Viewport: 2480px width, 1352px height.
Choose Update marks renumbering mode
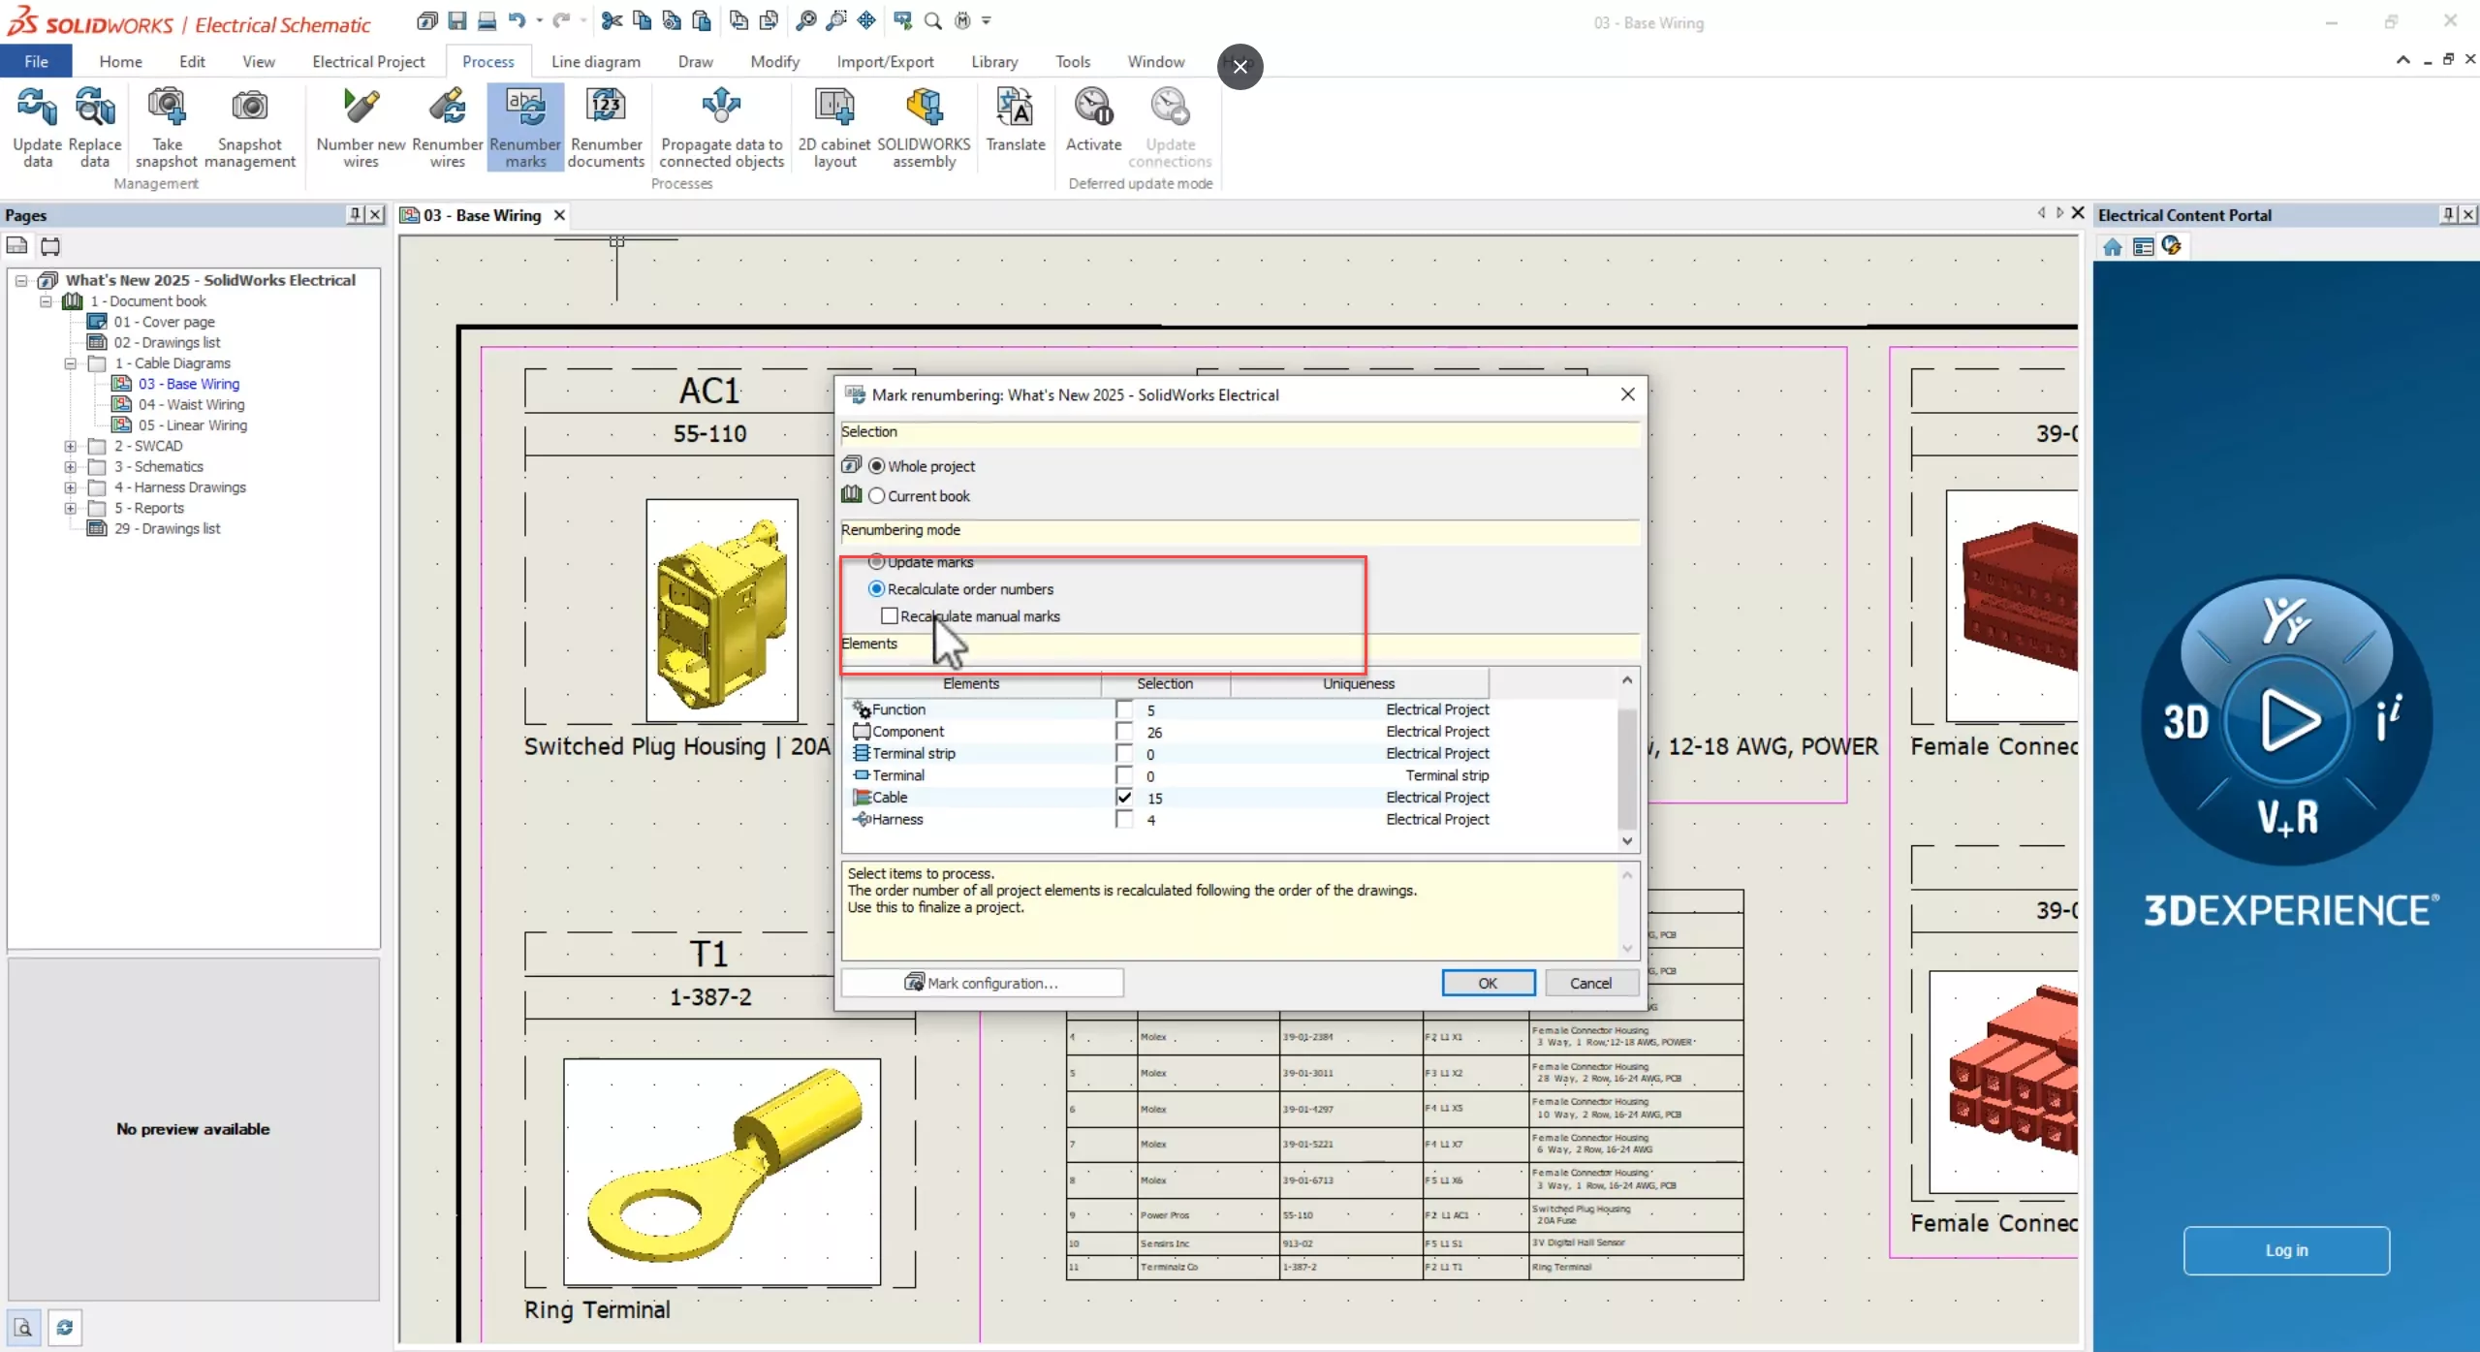coord(877,562)
